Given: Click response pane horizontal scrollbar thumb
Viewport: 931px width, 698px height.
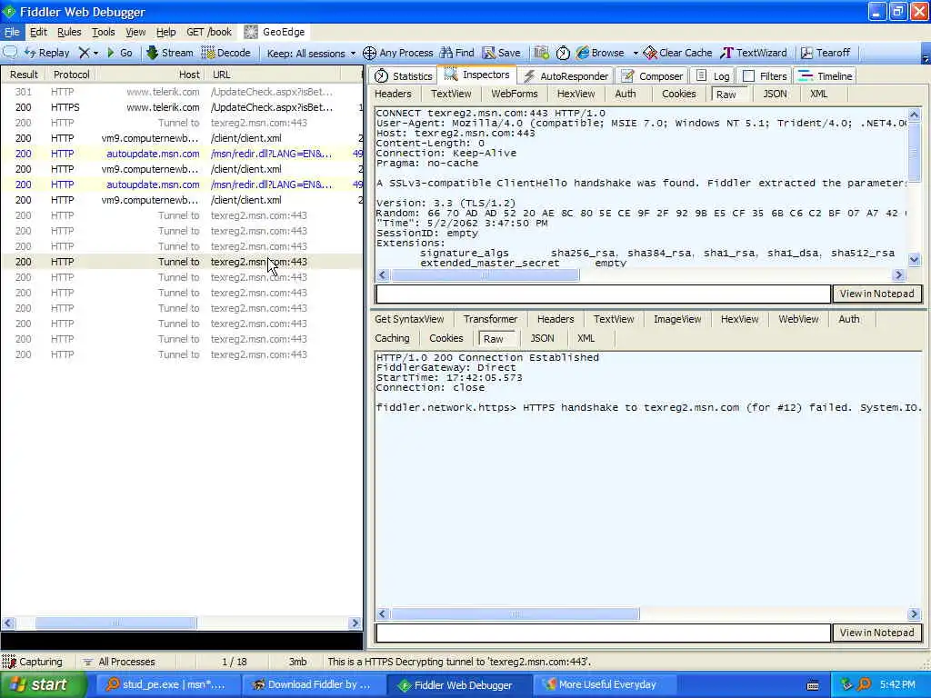Looking at the screenshot, I should point(516,613).
